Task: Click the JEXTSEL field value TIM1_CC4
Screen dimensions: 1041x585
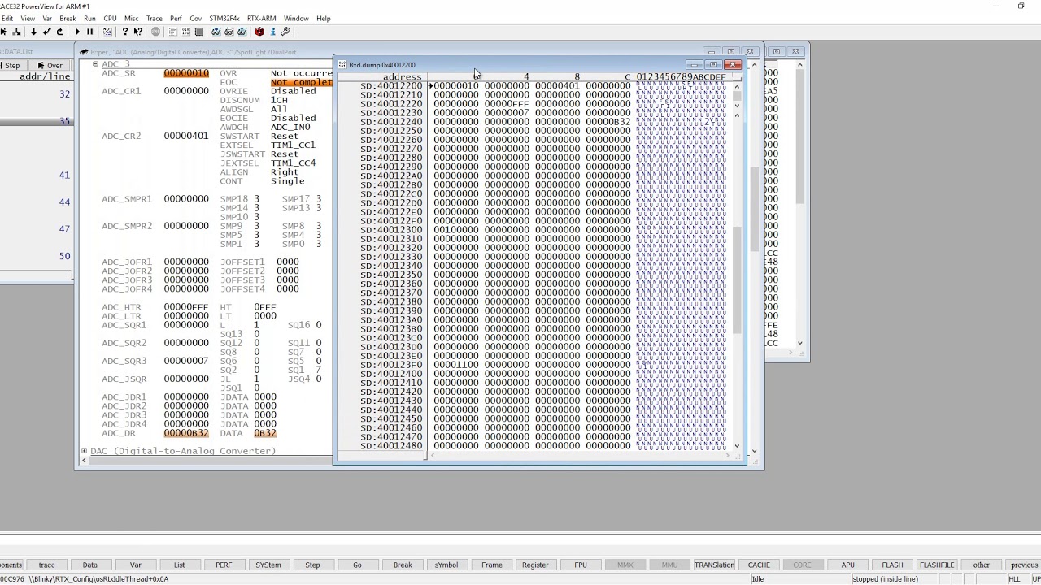Action: point(293,162)
